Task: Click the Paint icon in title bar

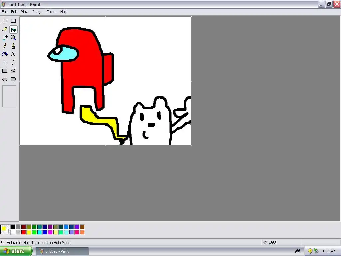Action: [4, 4]
